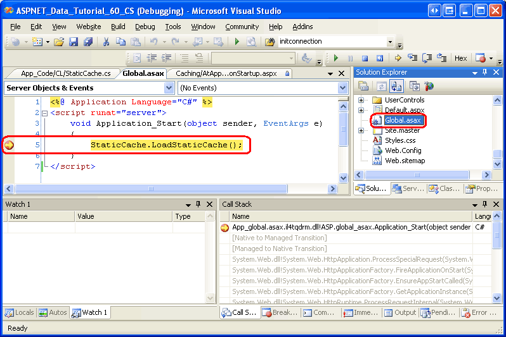Click the Save file toolbar icon
This screenshot has height=337, width=506.
(74, 42)
